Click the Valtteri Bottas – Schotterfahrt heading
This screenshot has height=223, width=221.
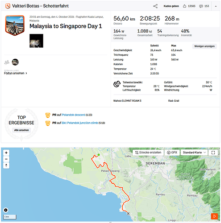click(40, 6)
